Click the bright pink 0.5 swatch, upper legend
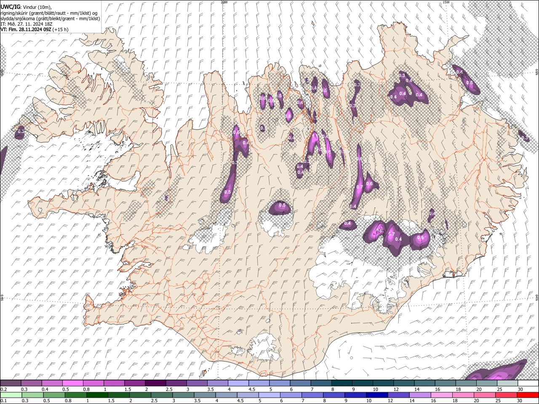This screenshot has height=404, width=539. tap(72, 383)
